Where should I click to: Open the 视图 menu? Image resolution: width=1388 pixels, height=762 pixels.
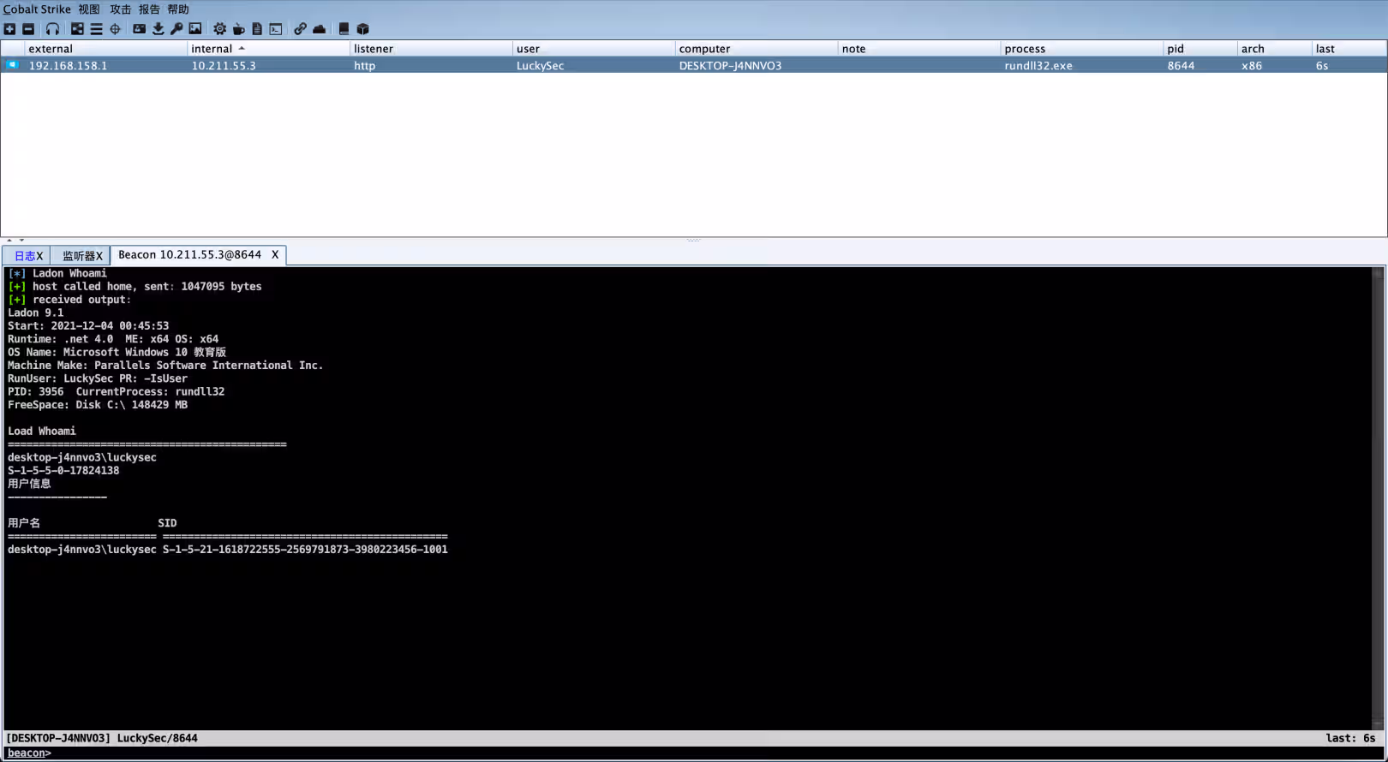(89, 9)
